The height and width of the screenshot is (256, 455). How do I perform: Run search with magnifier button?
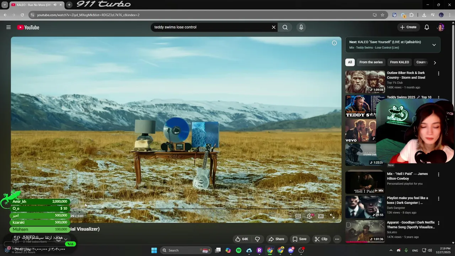[285, 27]
